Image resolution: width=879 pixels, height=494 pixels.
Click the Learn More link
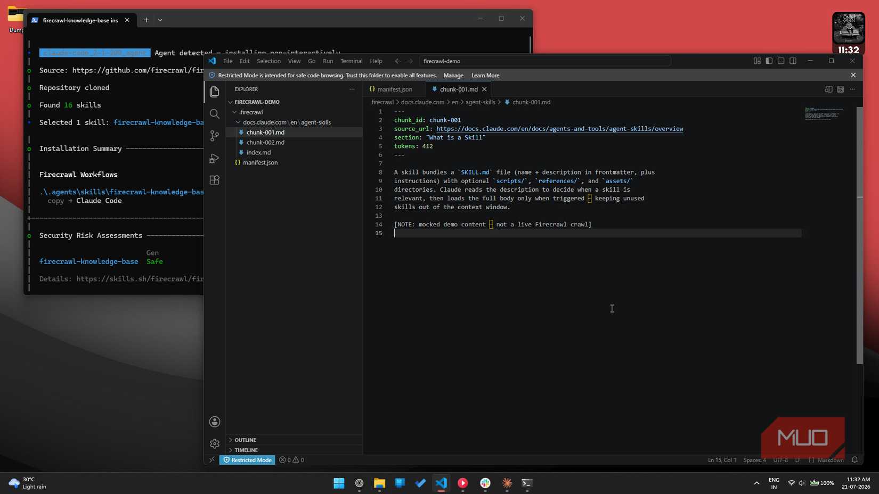click(485, 76)
